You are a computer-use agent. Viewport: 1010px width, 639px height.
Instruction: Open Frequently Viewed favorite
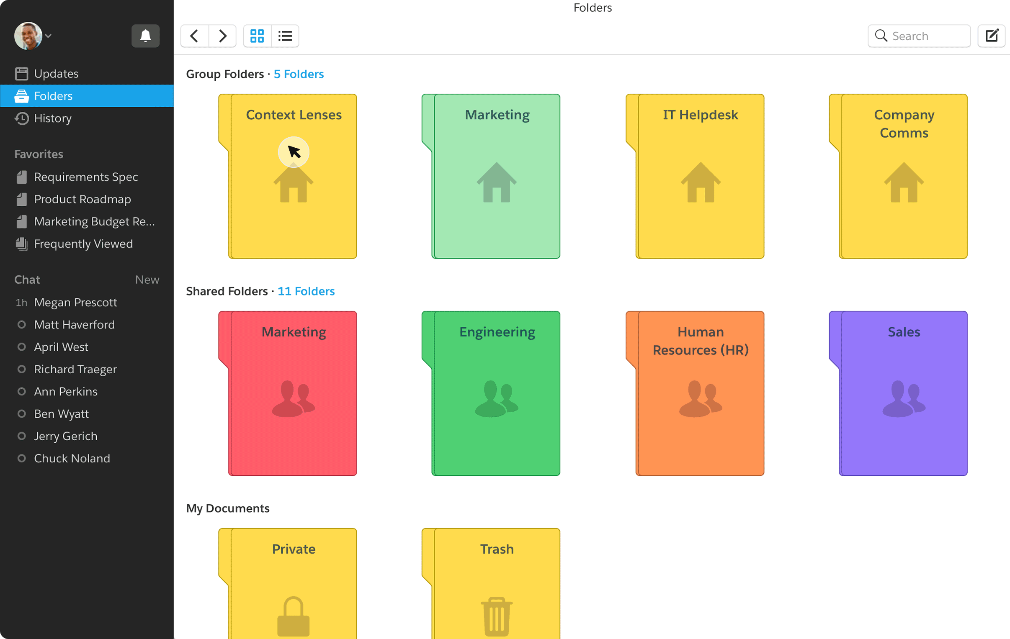pos(87,244)
